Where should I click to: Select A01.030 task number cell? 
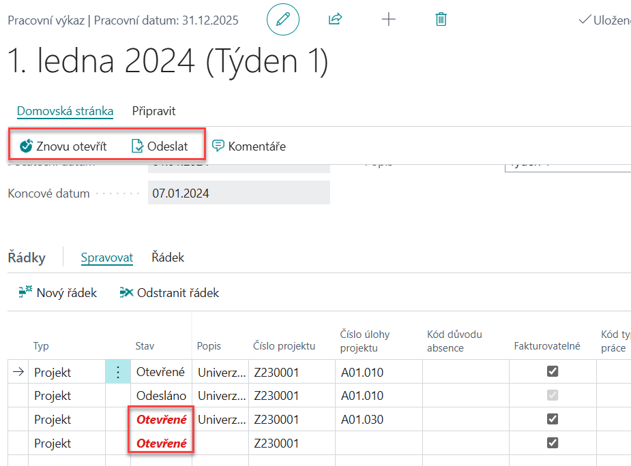point(379,420)
